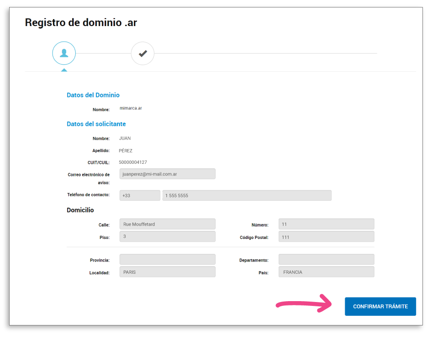Click the CUIT/CUIL number 50000004127
This screenshot has height=355, width=426.
133,163
